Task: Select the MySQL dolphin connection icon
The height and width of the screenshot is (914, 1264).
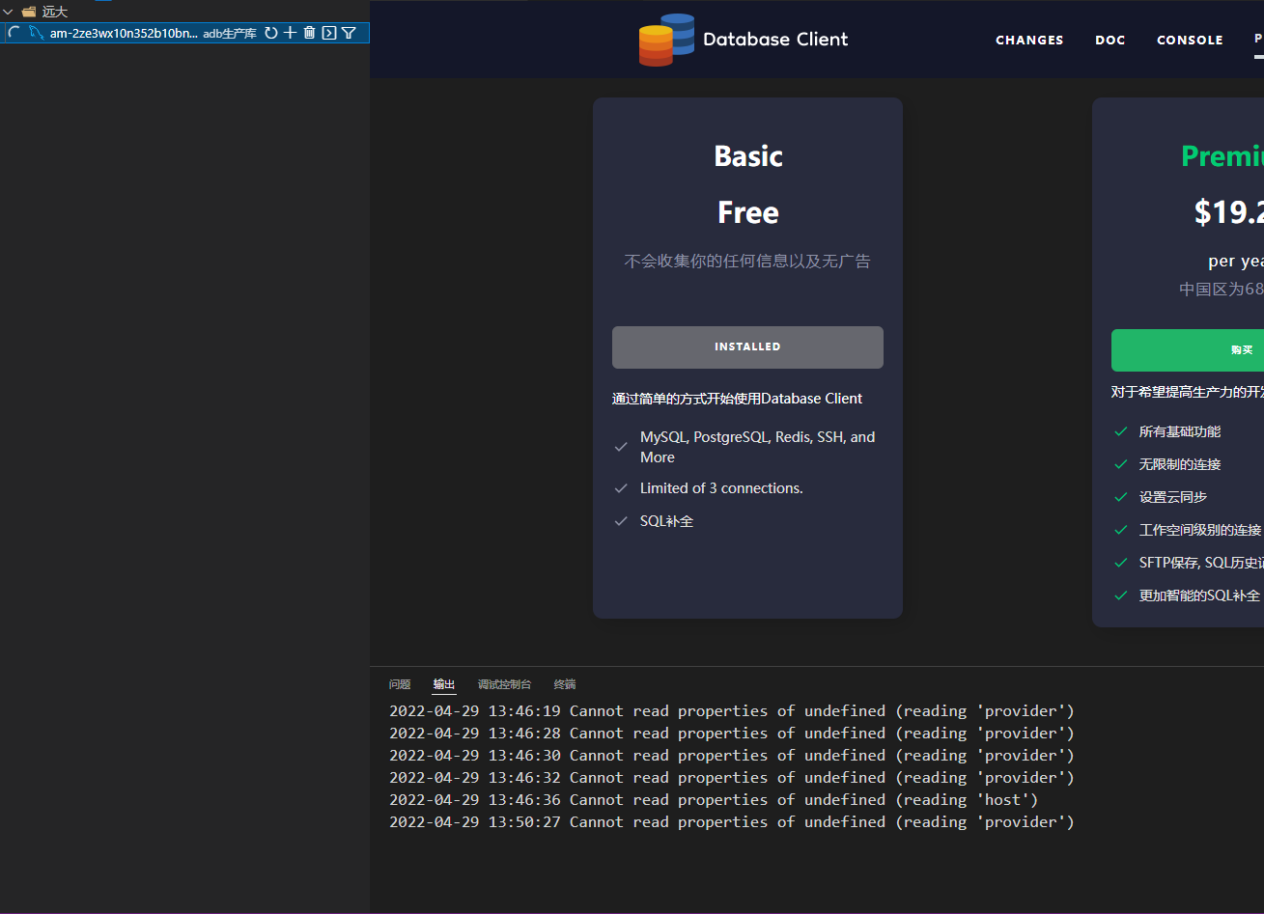Action: click(x=34, y=33)
